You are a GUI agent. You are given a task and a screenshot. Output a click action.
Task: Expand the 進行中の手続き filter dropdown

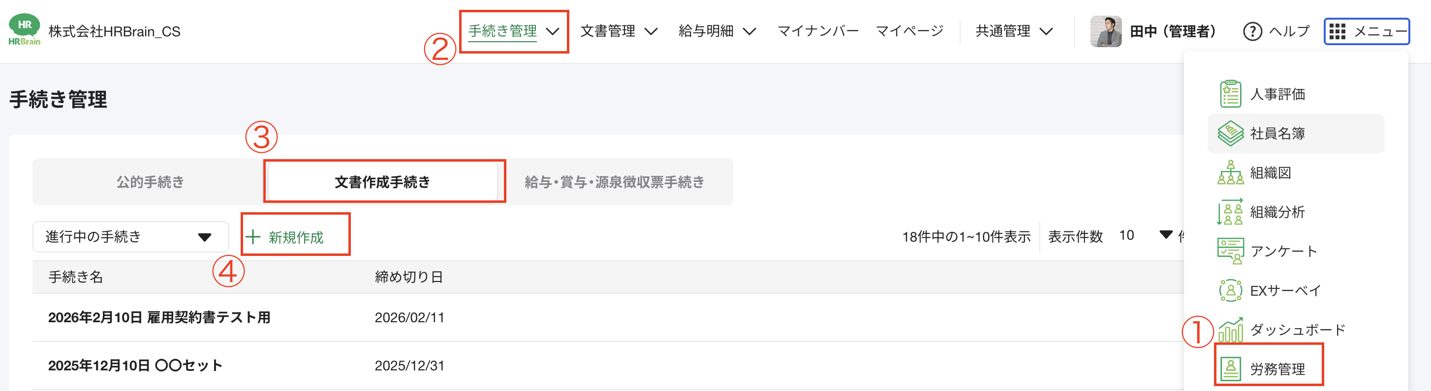130,236
